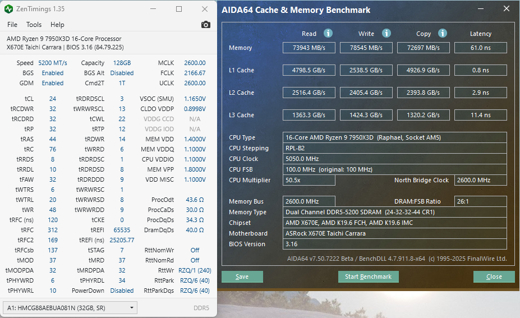This screenshot has width=520, height=318.
Task: Open the Help menu in ZenTimings
Action: [57, 25]
